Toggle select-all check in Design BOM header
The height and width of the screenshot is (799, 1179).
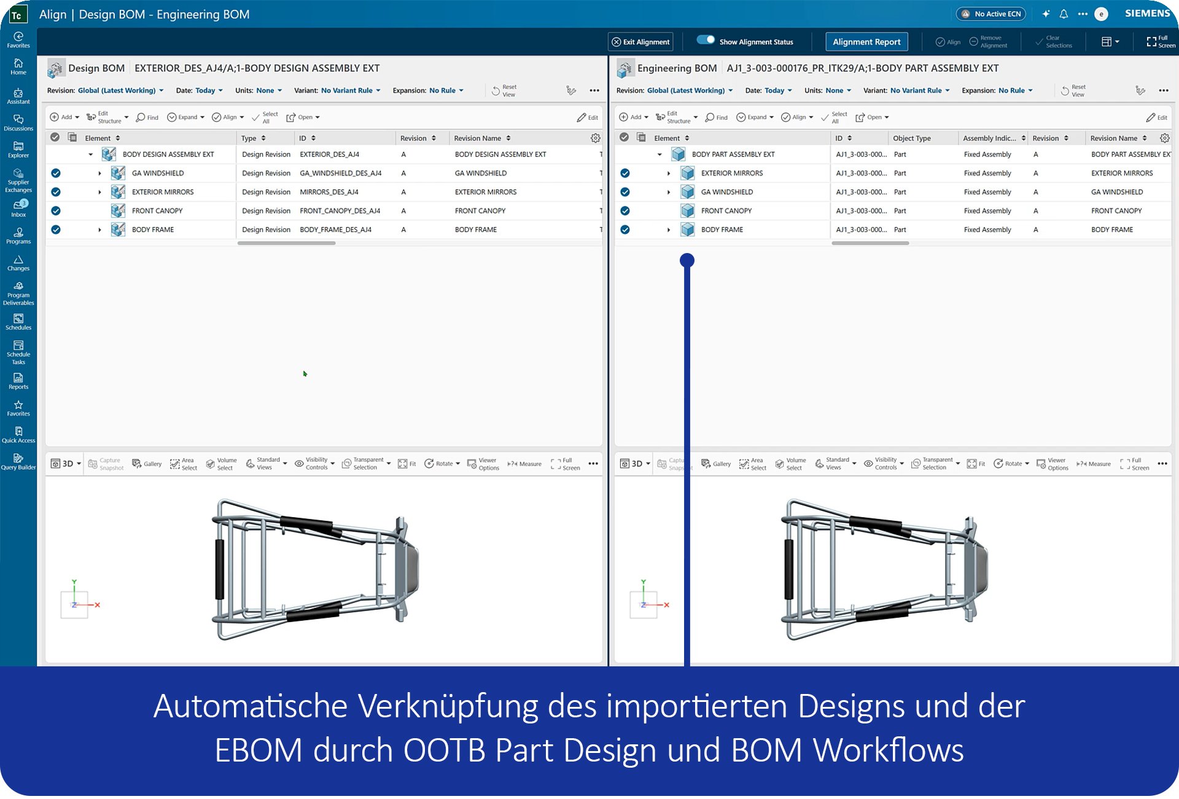pyautogui.click(x=55, y=138)
